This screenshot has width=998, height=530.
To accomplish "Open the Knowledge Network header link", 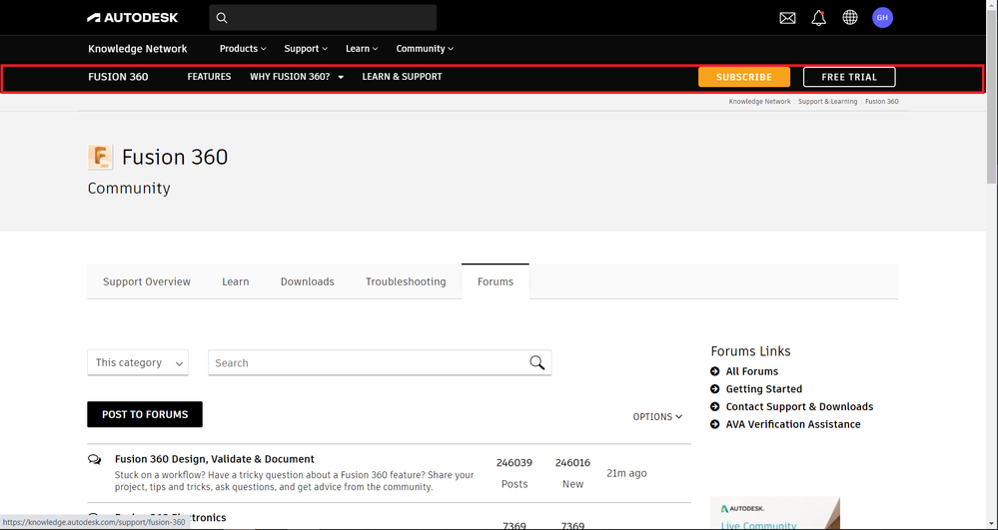I will coord(138,48).
